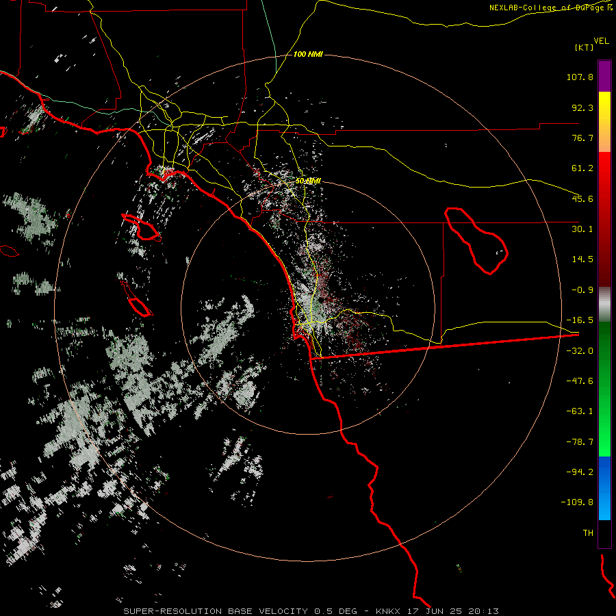Pick the purple segment of the velocity color bar
616x616 pixels.
pyautogui.click(x=604, y=76)
